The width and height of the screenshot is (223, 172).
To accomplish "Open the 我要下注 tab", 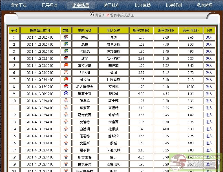I will click(19, 5).
